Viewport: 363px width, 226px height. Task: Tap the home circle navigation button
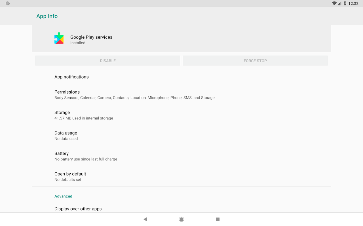coord(181,219)
